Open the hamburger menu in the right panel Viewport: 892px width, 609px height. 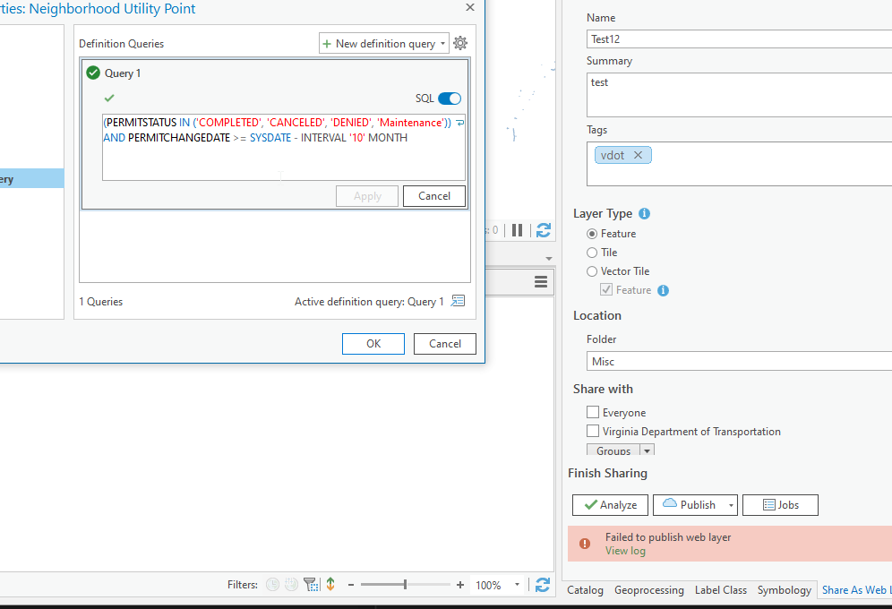541,281
